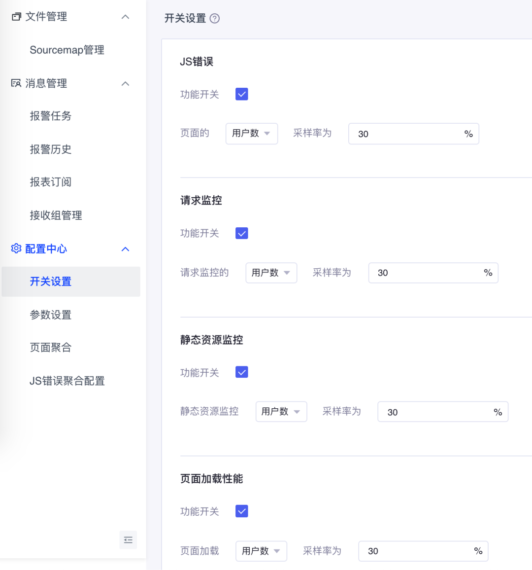Toggle the 静态资源监控 功能开关

click(241, 372)
